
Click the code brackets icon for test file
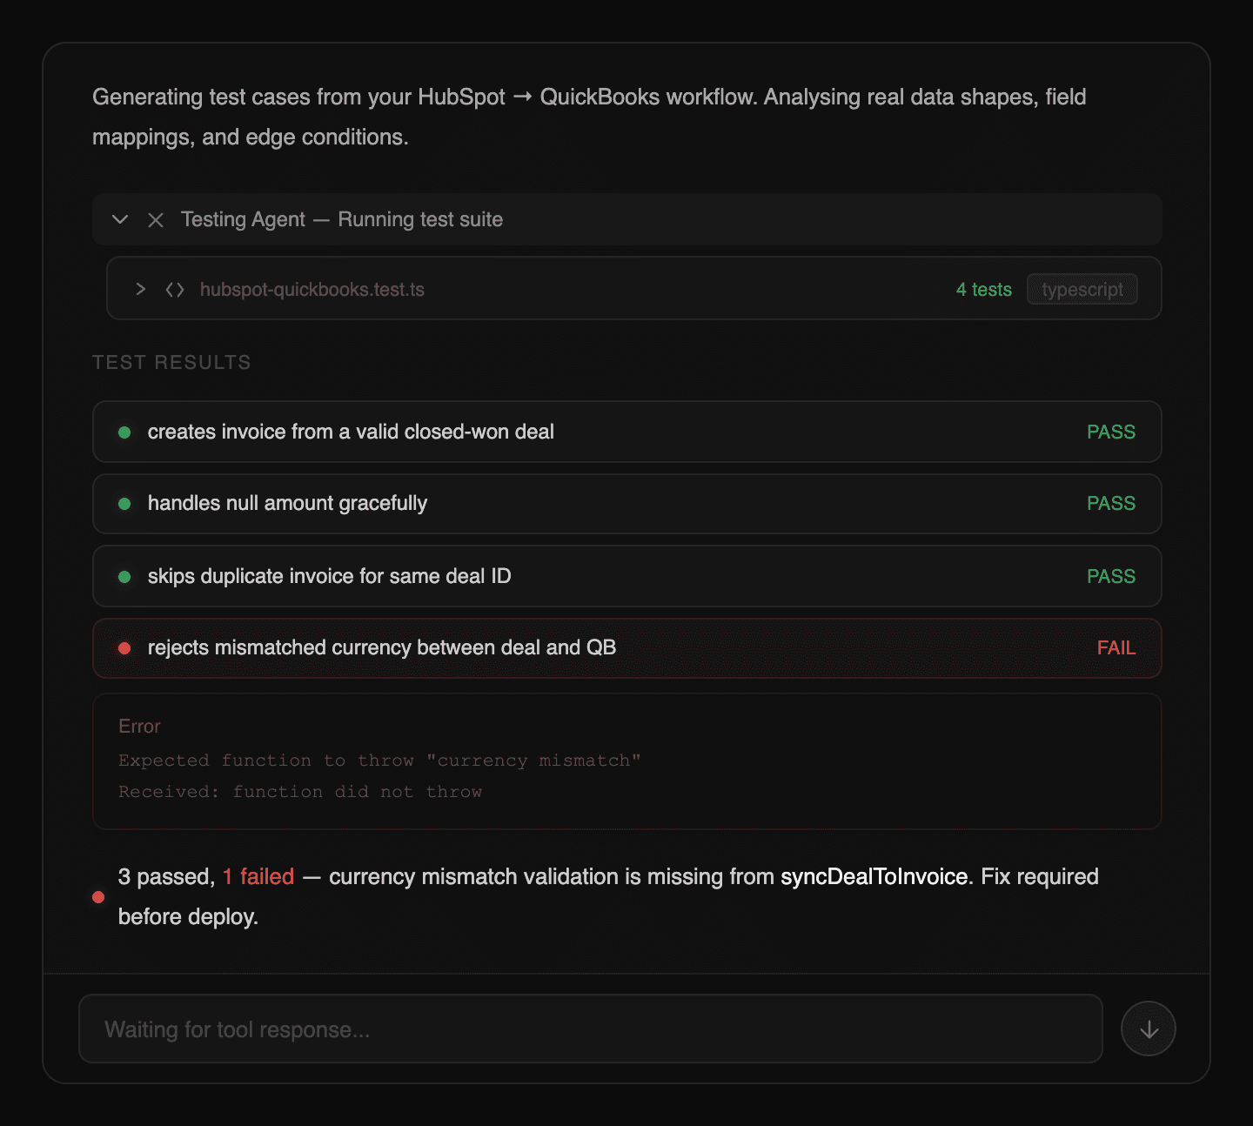175,290
